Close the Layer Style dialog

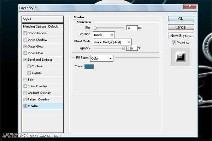[x=190, y=6]
